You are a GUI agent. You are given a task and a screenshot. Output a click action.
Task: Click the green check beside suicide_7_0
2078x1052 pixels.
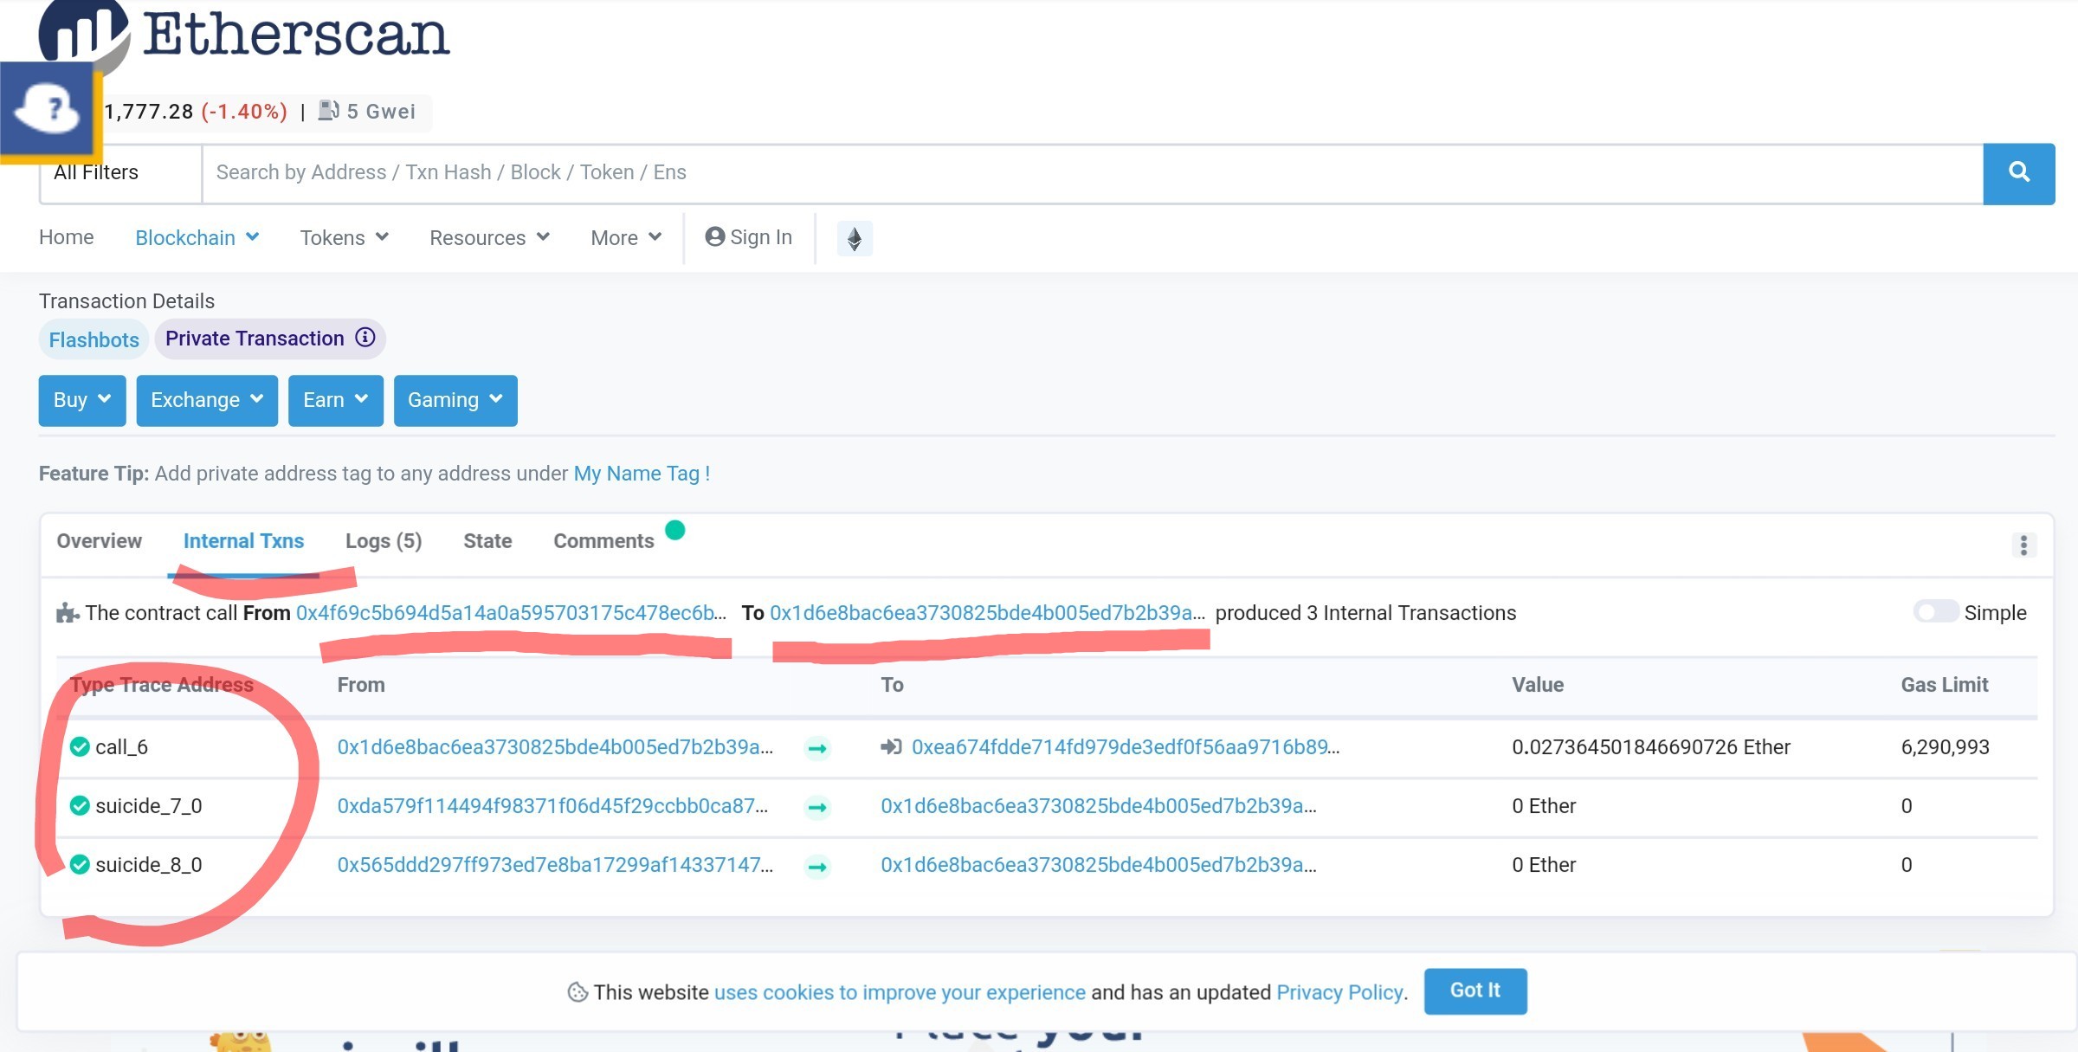tap(80, 805)
